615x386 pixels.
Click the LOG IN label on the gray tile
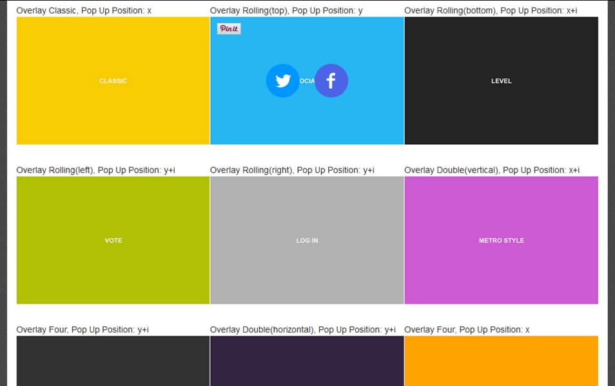point(307,240)
